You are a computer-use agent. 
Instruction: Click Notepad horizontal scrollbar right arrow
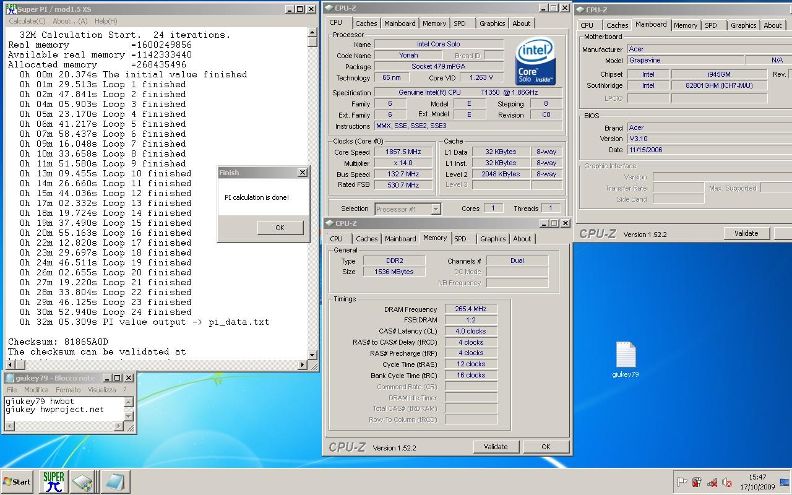pos(119,426)
